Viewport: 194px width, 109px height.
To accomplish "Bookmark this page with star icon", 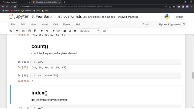I will [x=174, y=7].
